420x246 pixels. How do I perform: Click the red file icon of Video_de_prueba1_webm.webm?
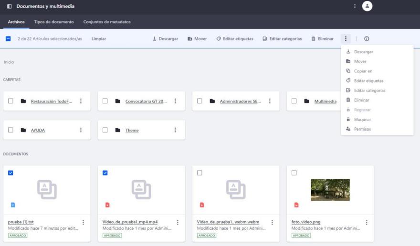point(202,205)
